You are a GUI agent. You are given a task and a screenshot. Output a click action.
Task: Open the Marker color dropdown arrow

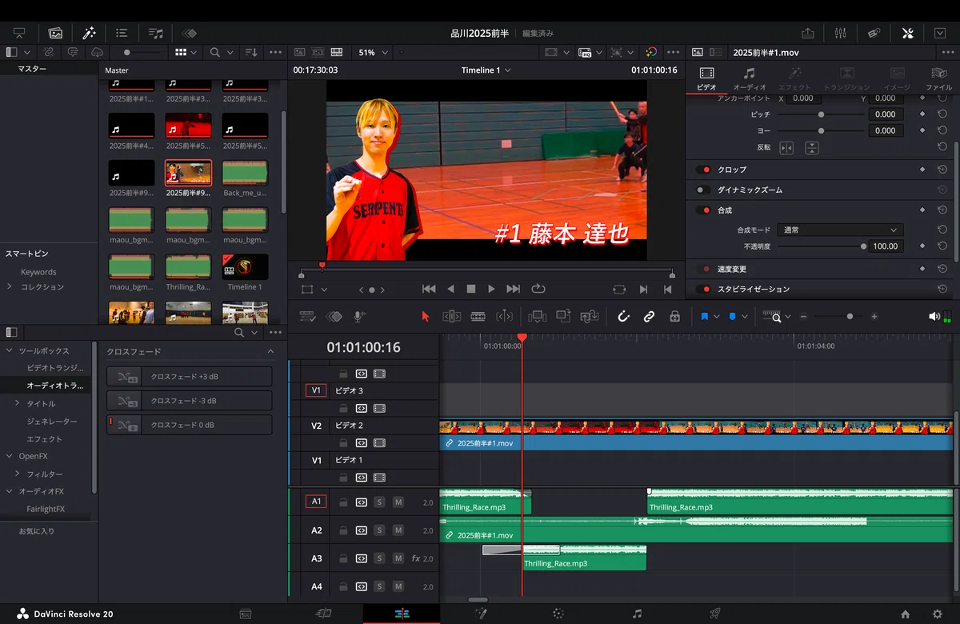pos(745,317)
